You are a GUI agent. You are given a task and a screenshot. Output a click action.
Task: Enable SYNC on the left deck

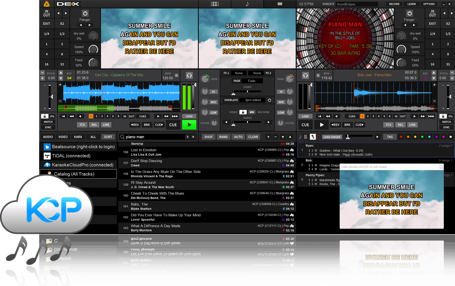[x=48, y=127]
